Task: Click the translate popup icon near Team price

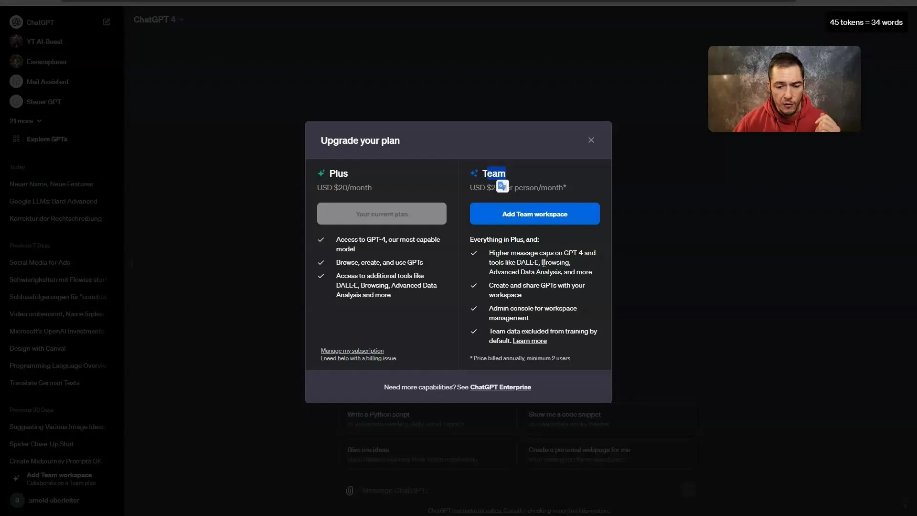Action: [x=502, y=186]
